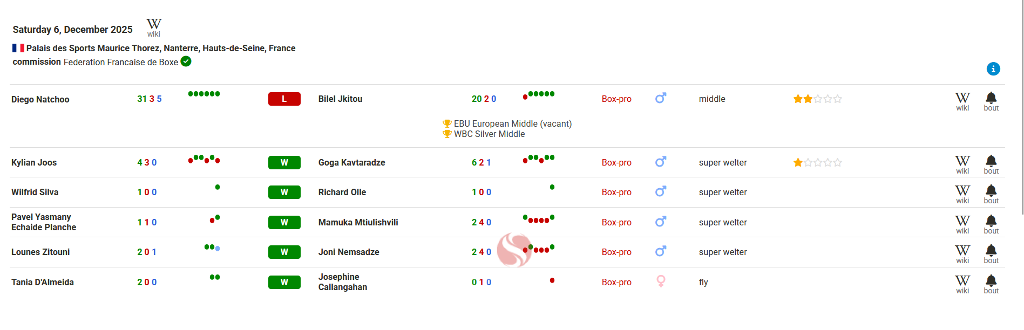Click the red L result badge
The width and height of the screenshot is (1024, 330).
click(284, 99)
